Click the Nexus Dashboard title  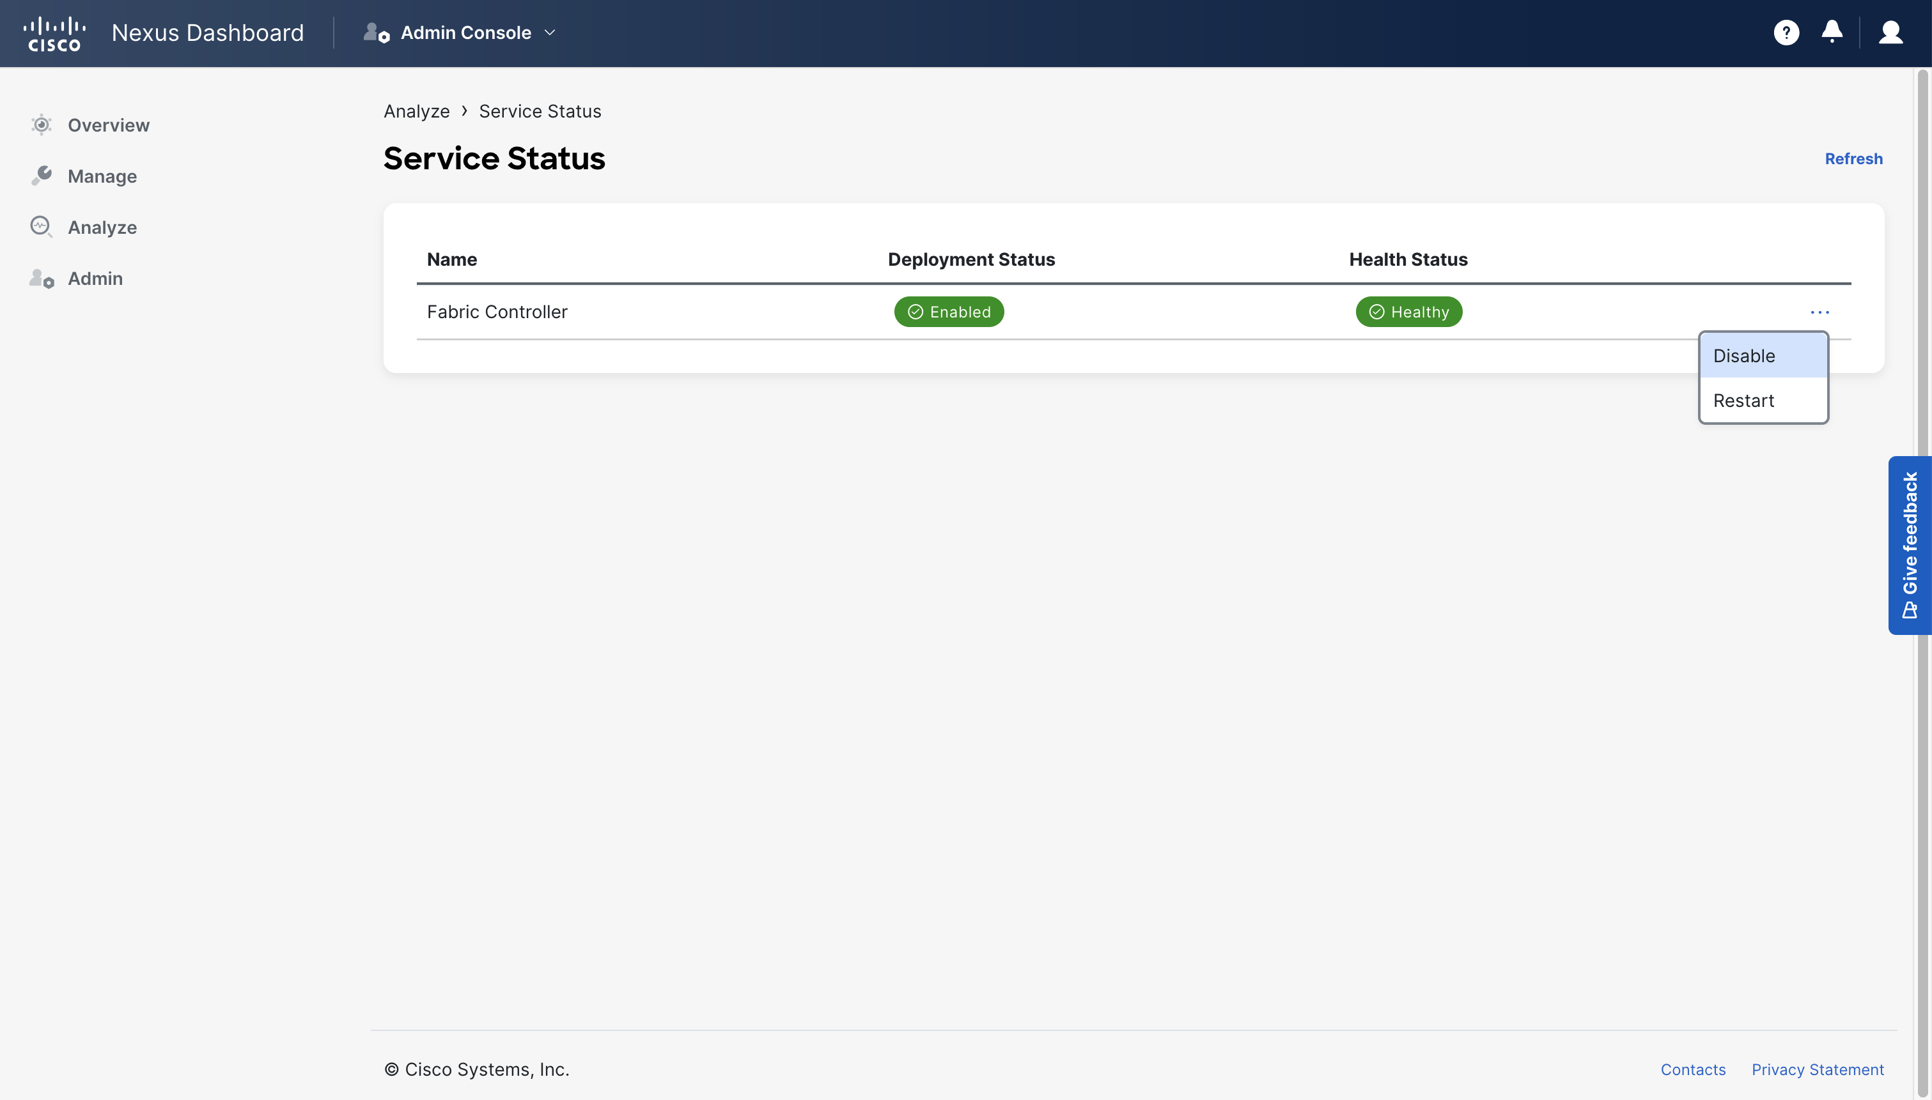pos(207,33)
